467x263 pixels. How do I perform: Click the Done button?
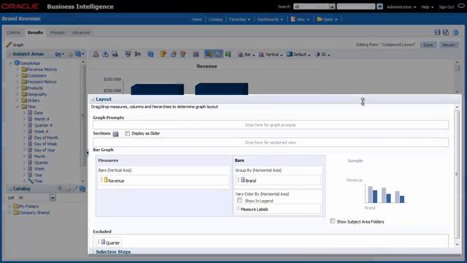click(428, 45)
